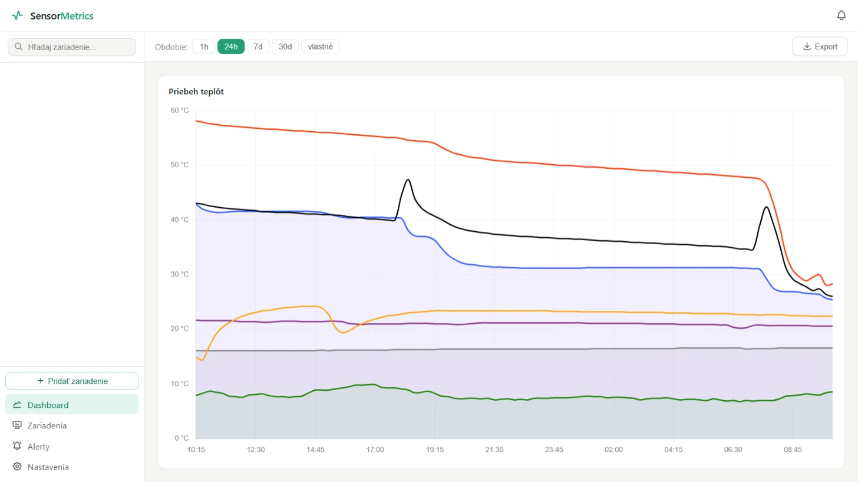Click the 40 °C axis label
858x482 pixels.
click(180, 220)
